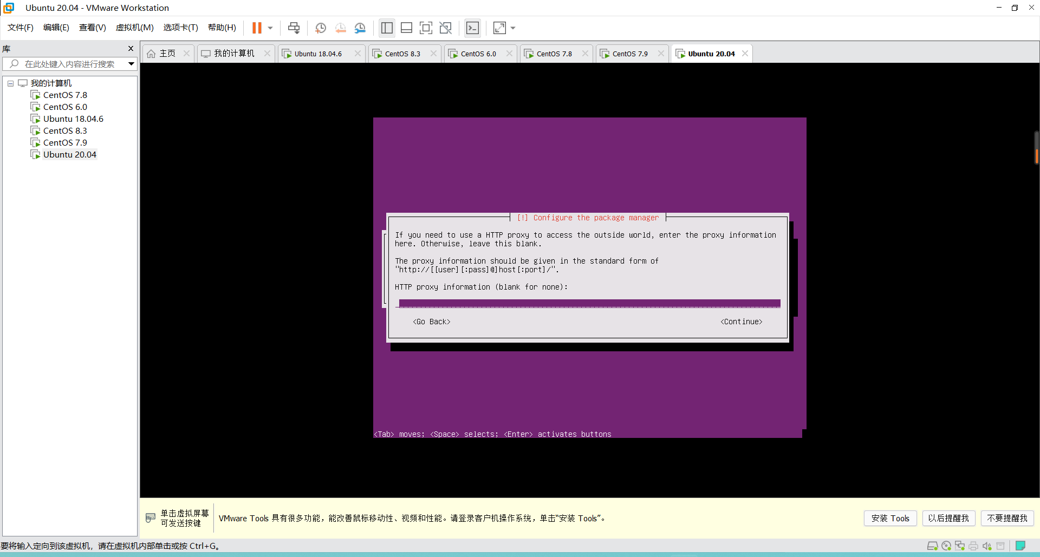Click the CD/DVD drive status icon
This screenshot has width=1040, height=557.
click(946, 546)
